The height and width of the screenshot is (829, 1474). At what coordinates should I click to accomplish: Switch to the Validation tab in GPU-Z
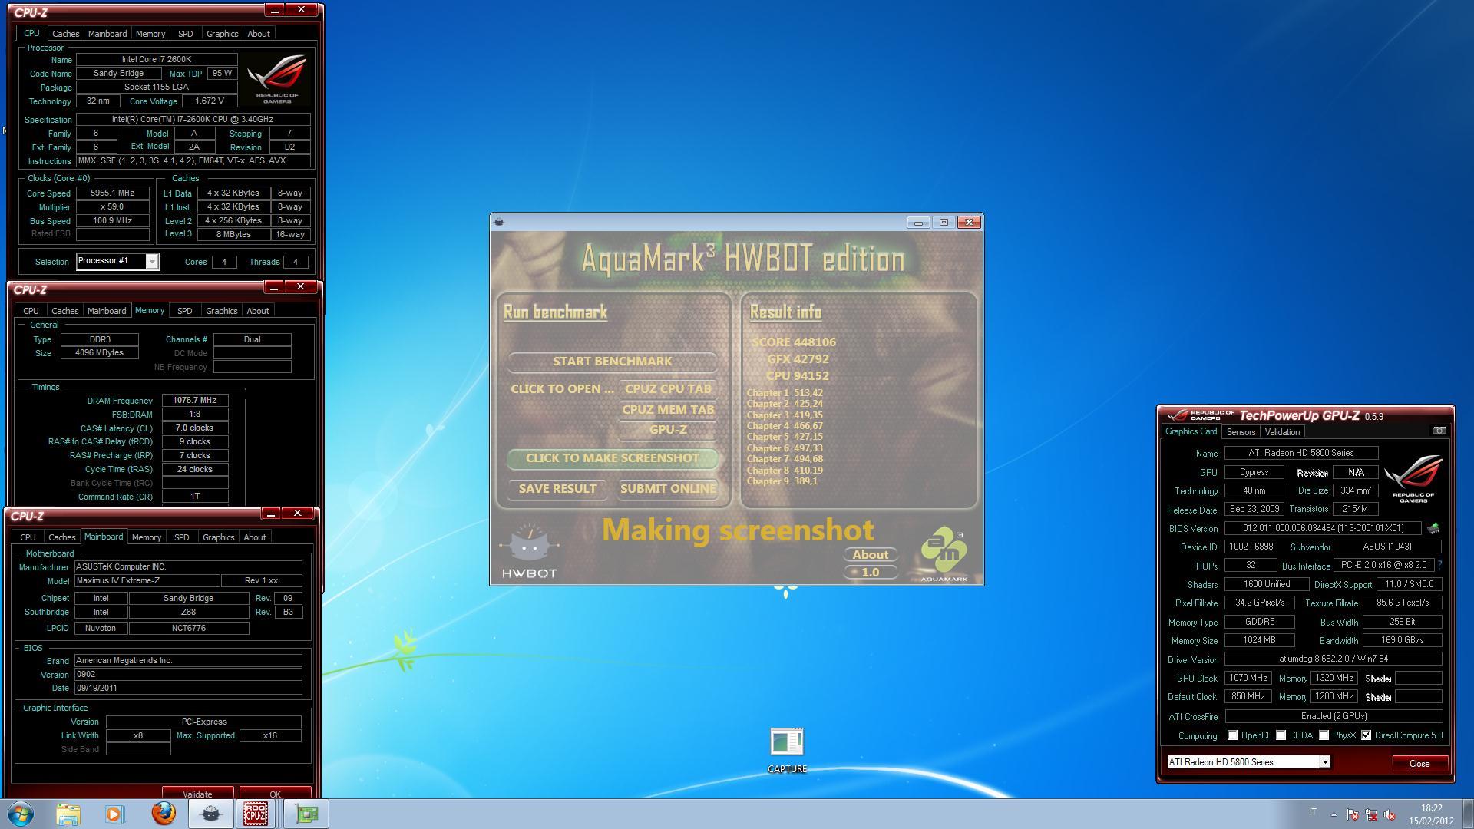pos(1283,432)
